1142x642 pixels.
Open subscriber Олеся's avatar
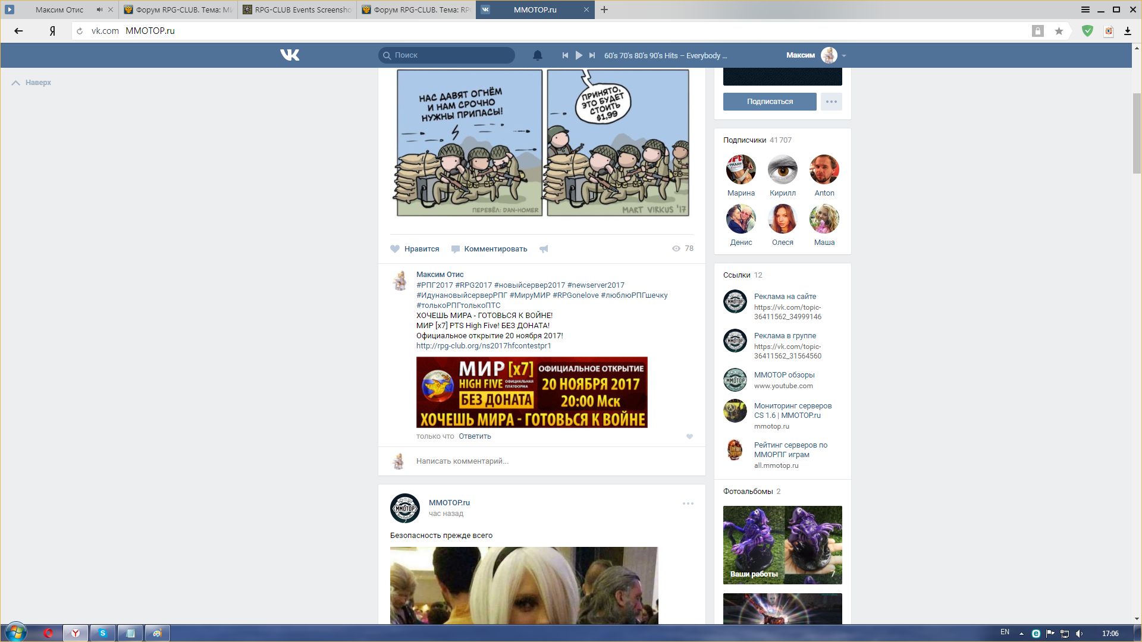pyautogui.click(x=782, y=219)
